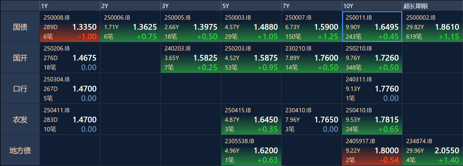Open bond 250005.IB cell
Screen dimensions: 463x166
[x=191, y=27]
